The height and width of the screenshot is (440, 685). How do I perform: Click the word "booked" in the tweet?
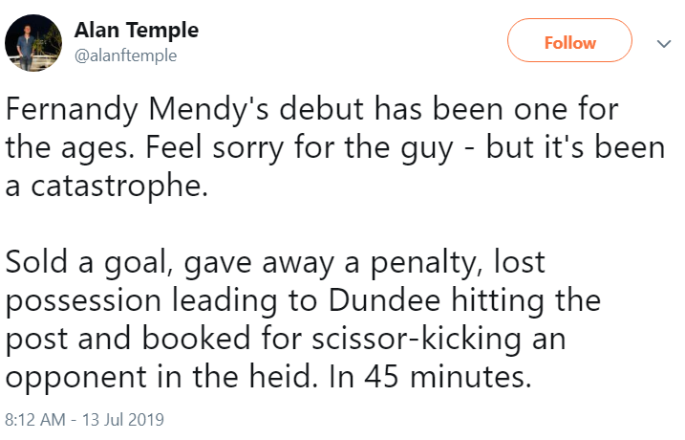[196, 339]
